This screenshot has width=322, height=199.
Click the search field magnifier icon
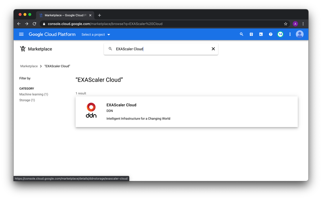click(x=110, y=49)
